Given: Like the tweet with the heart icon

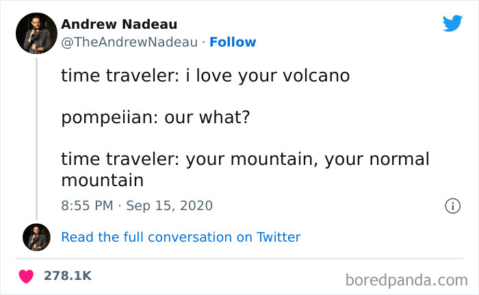Looking at the screenshot, I should 26,276.
